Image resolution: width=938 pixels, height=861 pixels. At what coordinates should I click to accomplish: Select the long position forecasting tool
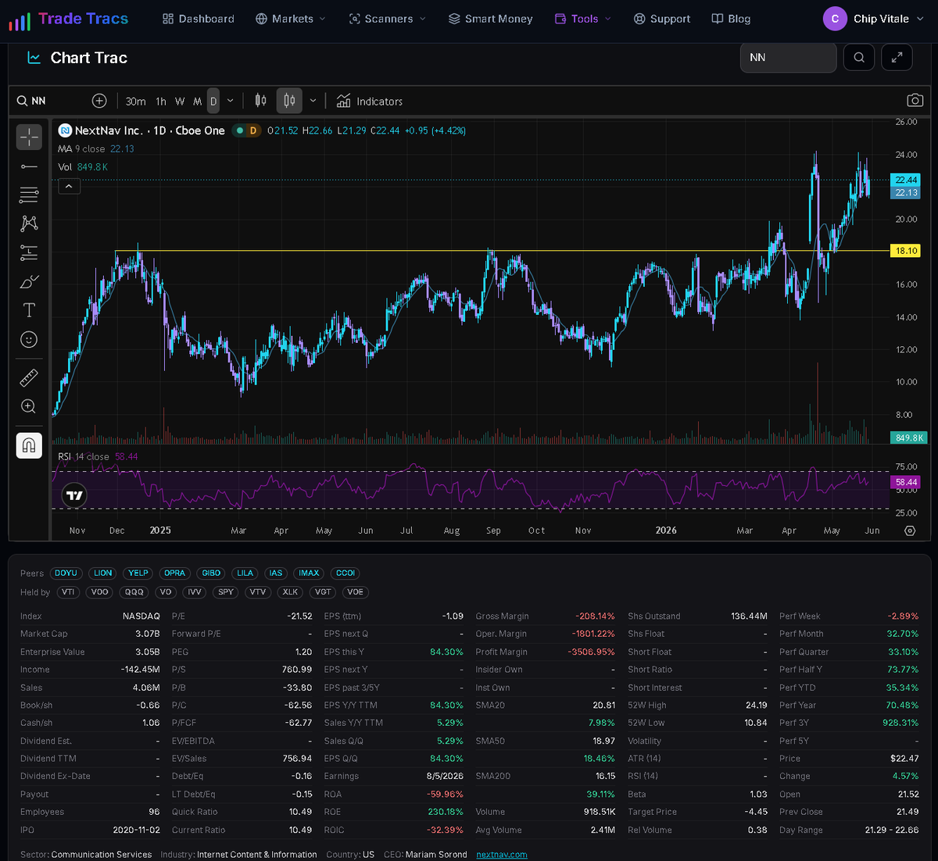[x=29, y=252]
